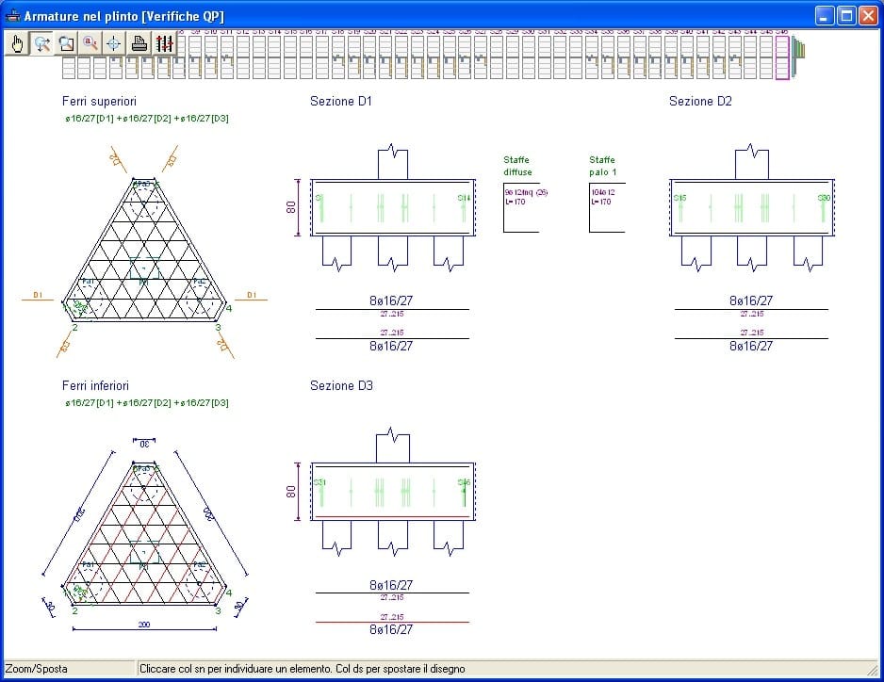Screen dimensions: 884x682
Task: Click the text magnifier toolbar icon
Action: (90, 43)
